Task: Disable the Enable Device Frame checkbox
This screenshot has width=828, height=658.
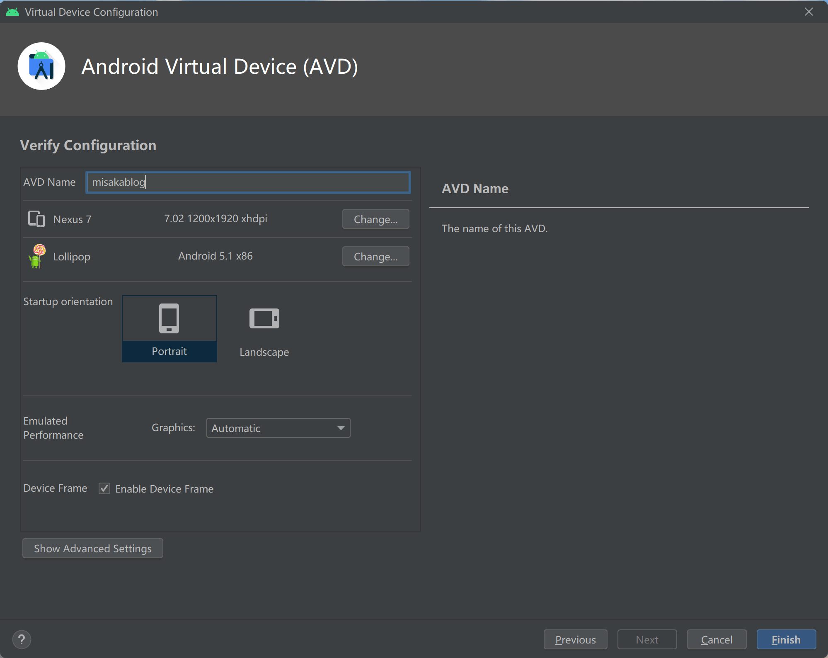Action: coord(104,488)
